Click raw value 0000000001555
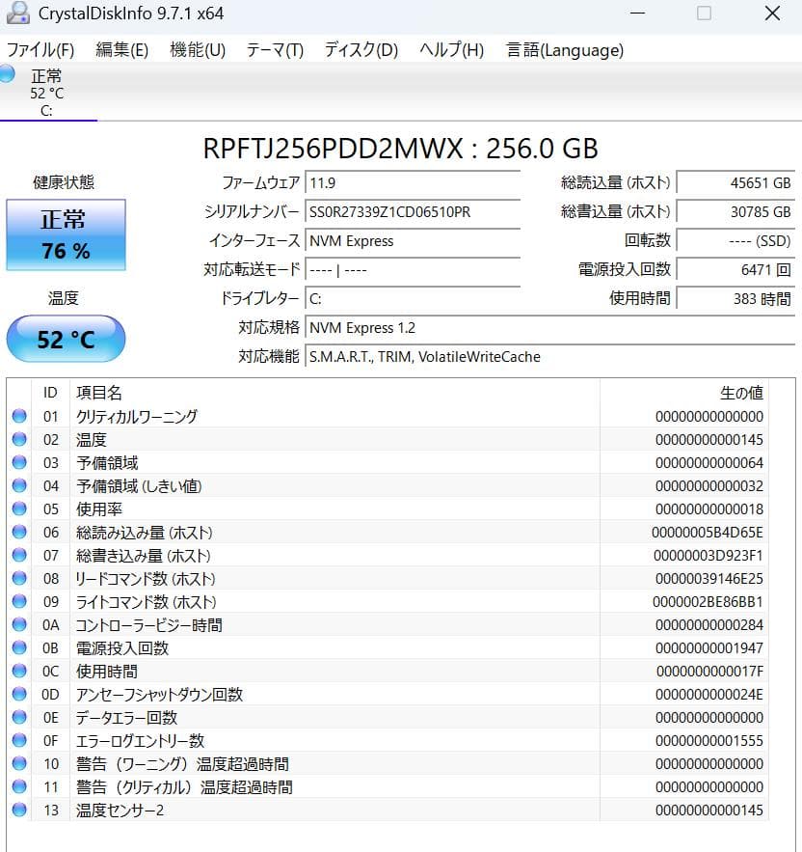The height and width of the screenshot is (852, 802). pos(709,741)
